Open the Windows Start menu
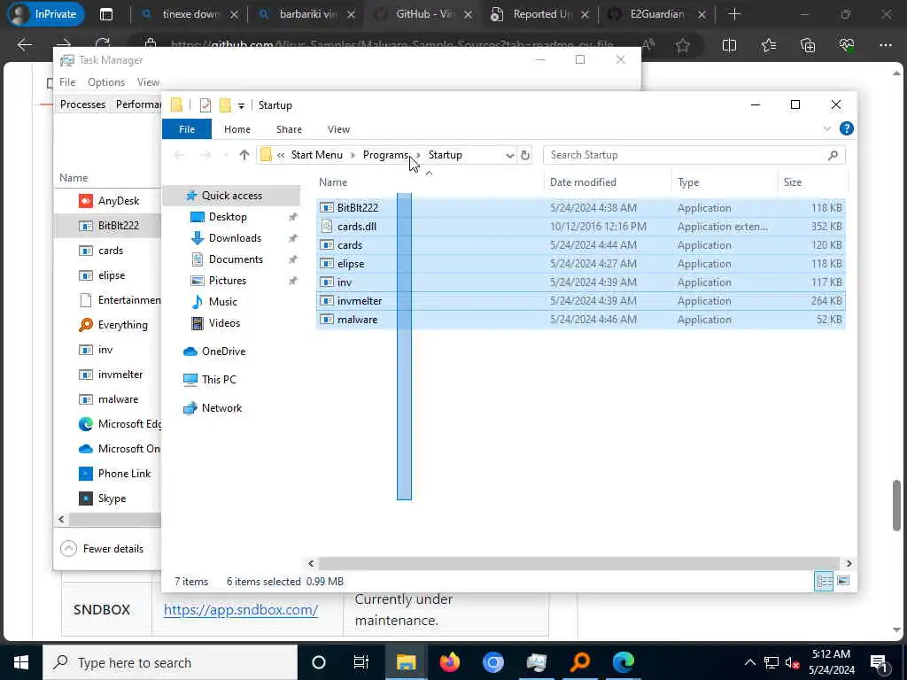 (x=21, y=662)
